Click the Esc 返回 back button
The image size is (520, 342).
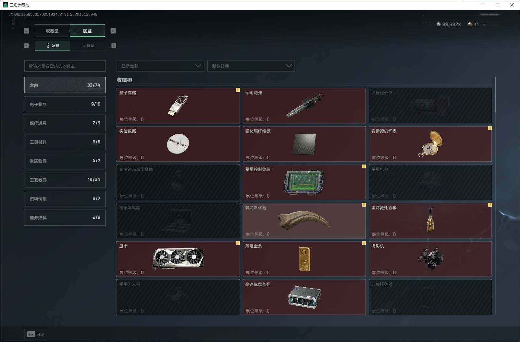point(35,334)
